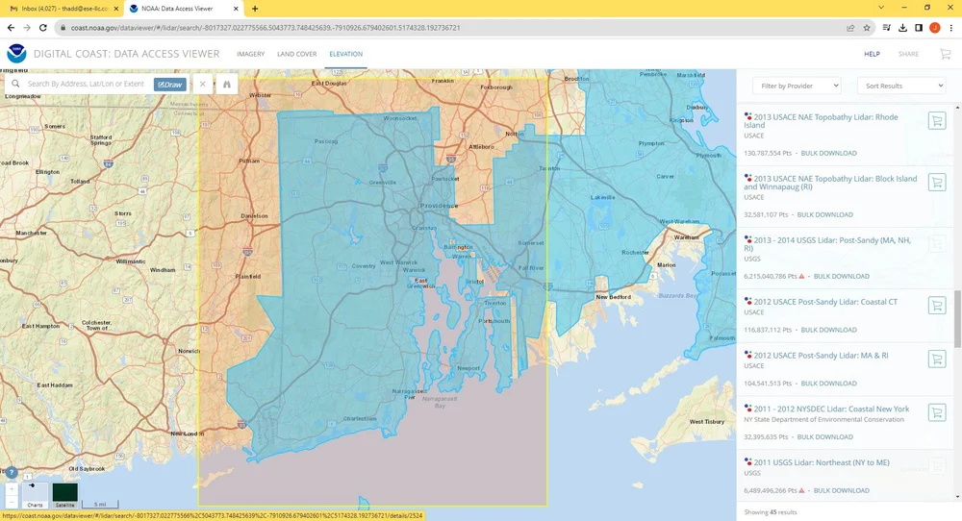
Task: Open 2012 USACE Post-Sandy Lidar Coastal CT title
Action: tap(825, 302)
